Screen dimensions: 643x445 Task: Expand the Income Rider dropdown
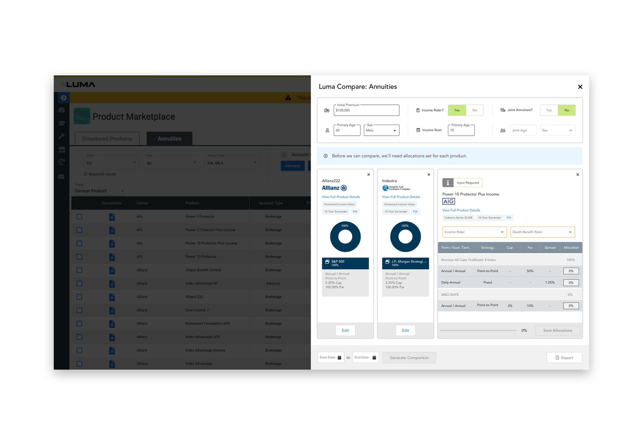[474, 232]
